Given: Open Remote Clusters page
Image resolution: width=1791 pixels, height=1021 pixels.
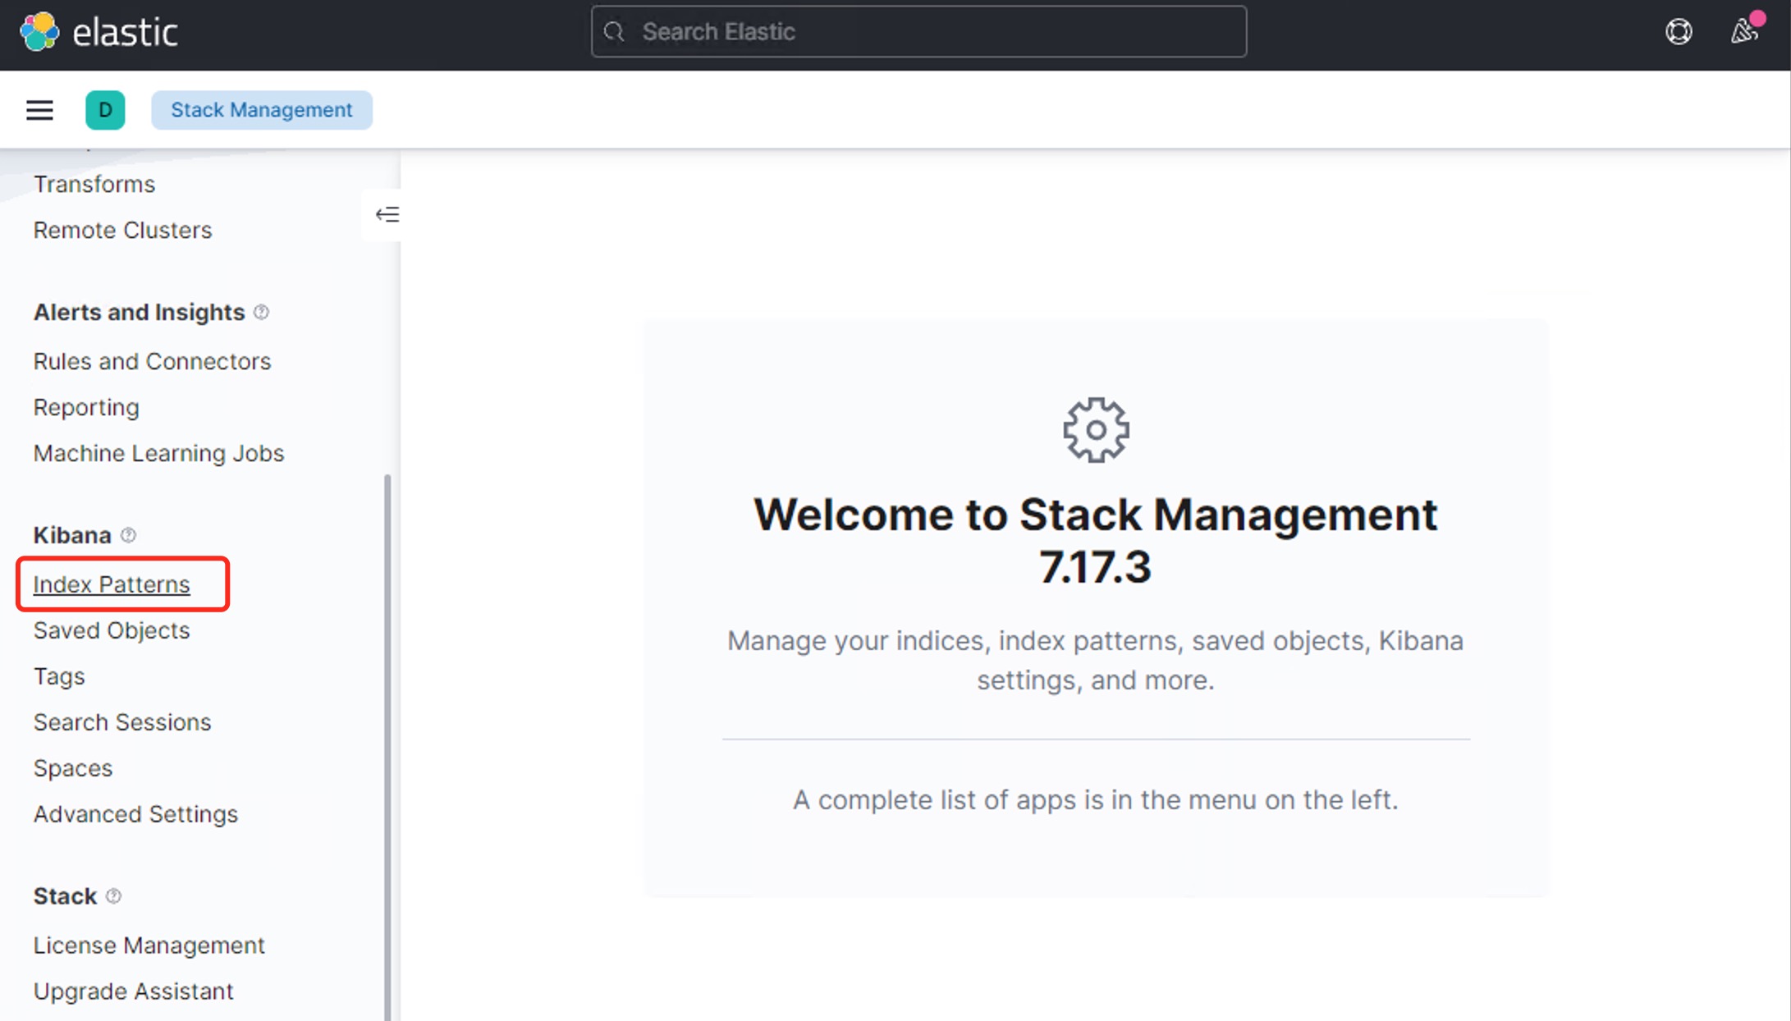Looking at the screenshot, I should click(x=122, y=230).
